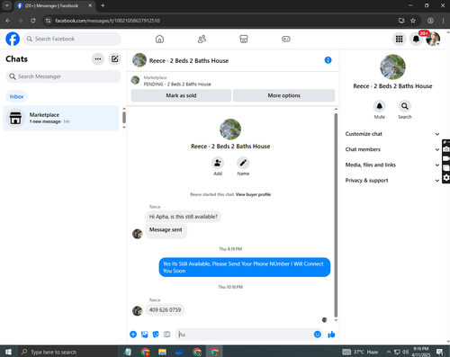
Task: Open the weather widget showing 37°C Haze
Action: pos(360,352)
